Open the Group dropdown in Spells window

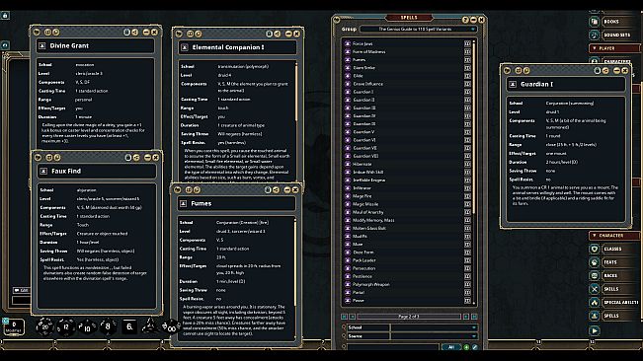(x=418, y=29)
